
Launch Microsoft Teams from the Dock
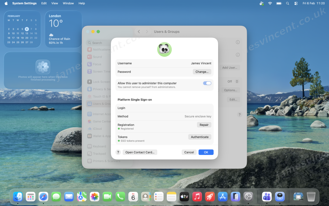(267, 197)
